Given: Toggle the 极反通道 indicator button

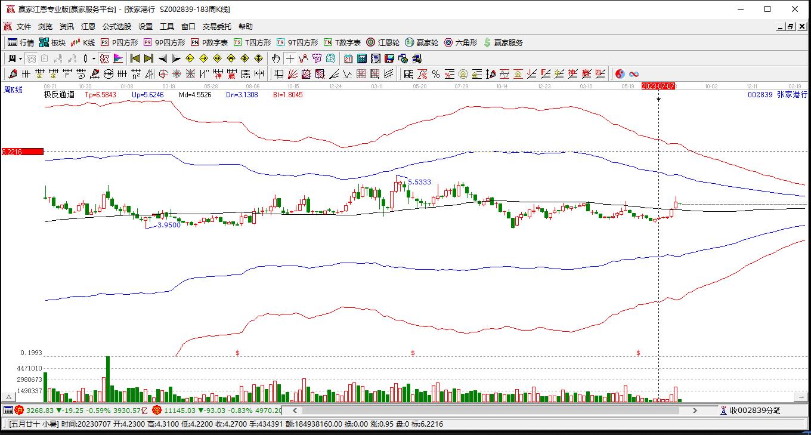Looking at the screenshot, I should click(x=104, y=58).
